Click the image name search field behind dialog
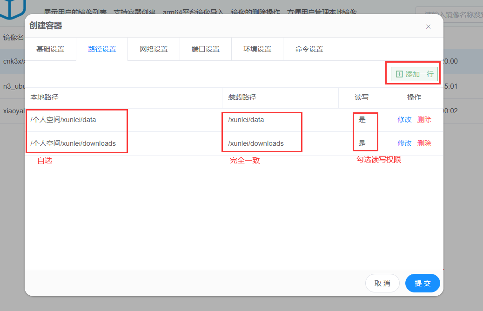The image size is (483, 311). (450, 14)
